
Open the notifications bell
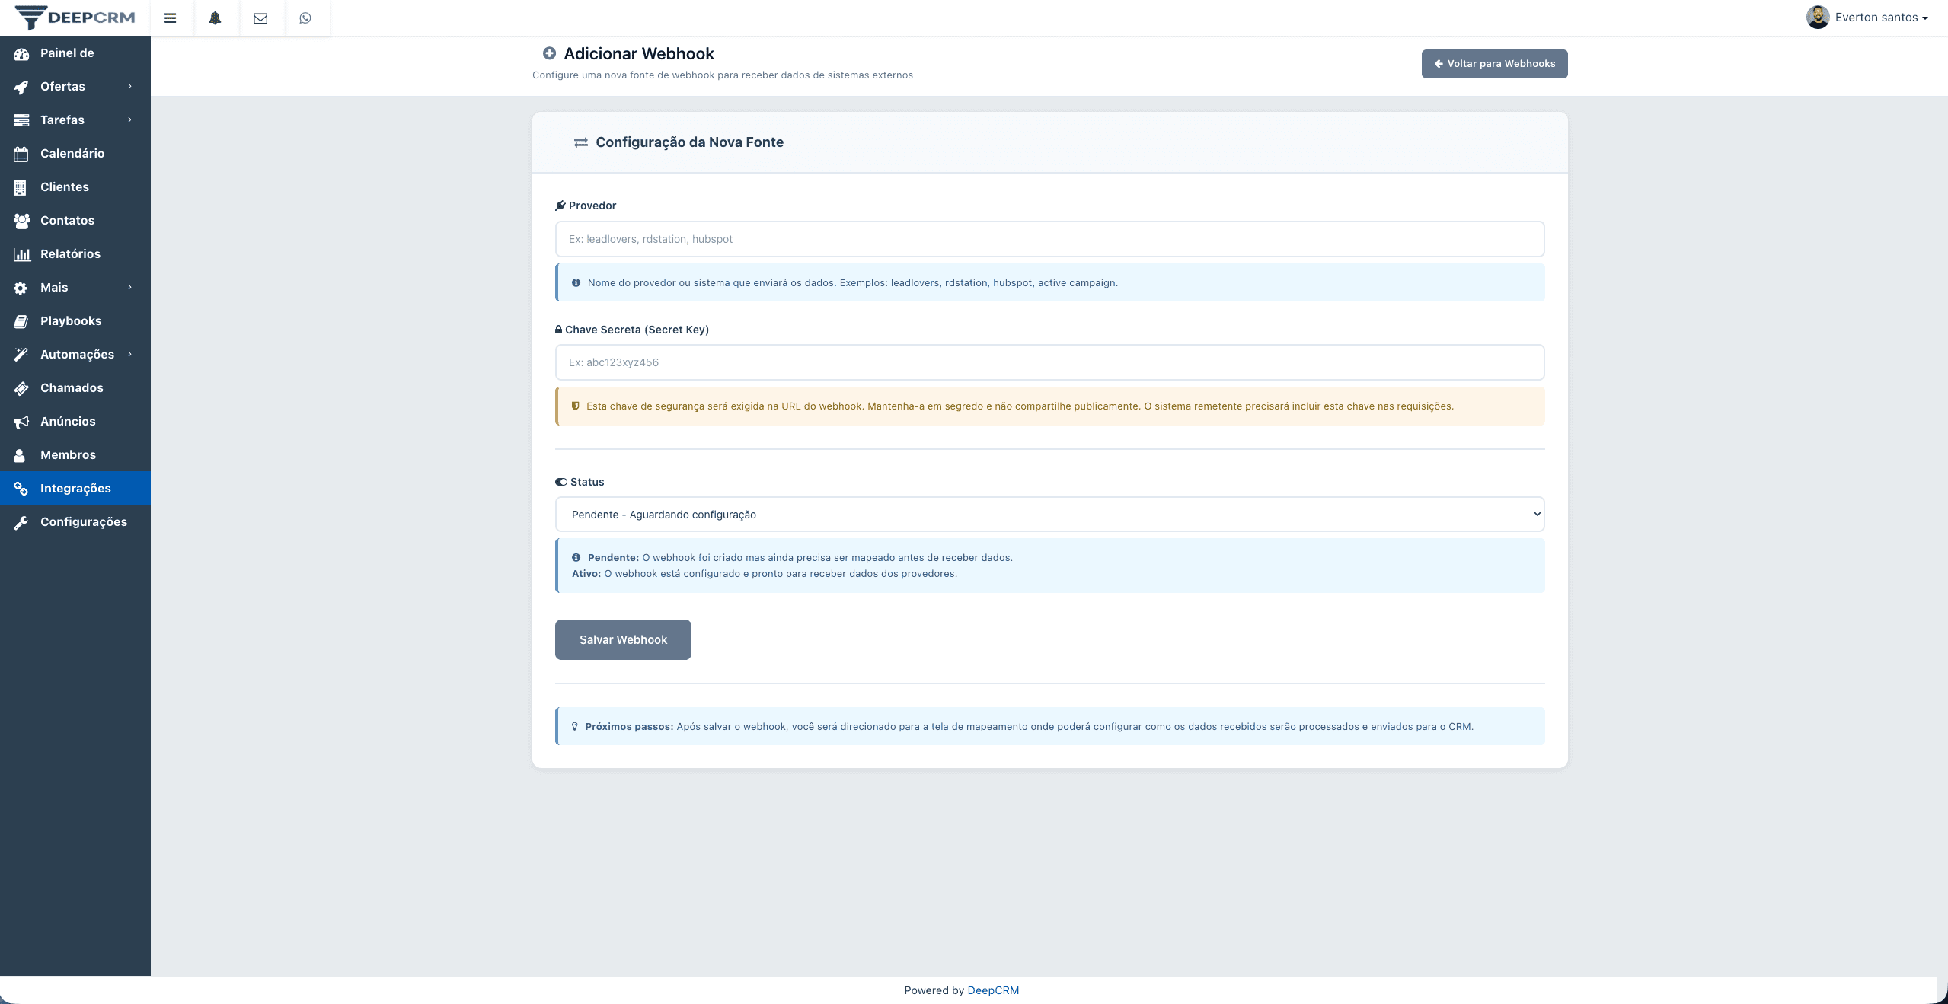(216, 18)
